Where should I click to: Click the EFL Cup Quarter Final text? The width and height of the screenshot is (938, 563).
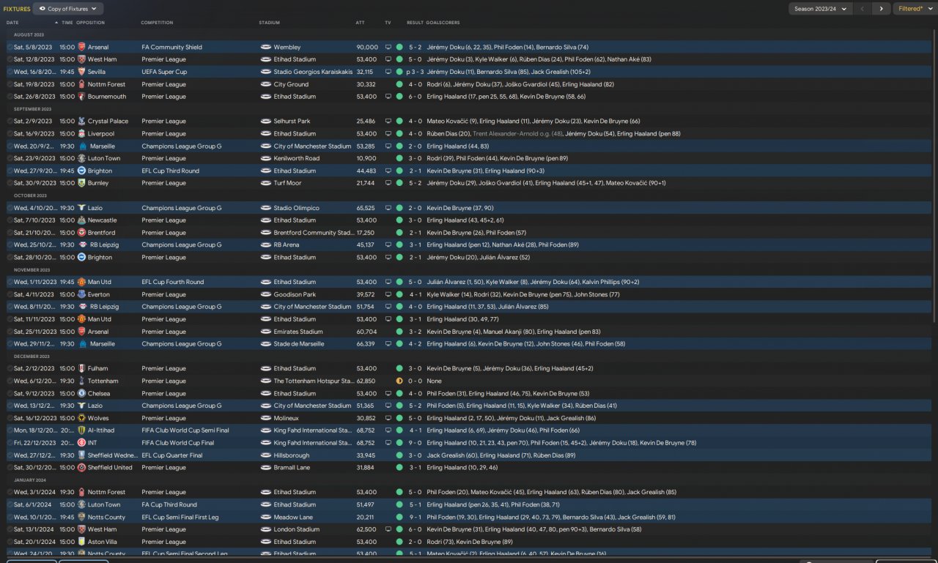pos(172,455)
